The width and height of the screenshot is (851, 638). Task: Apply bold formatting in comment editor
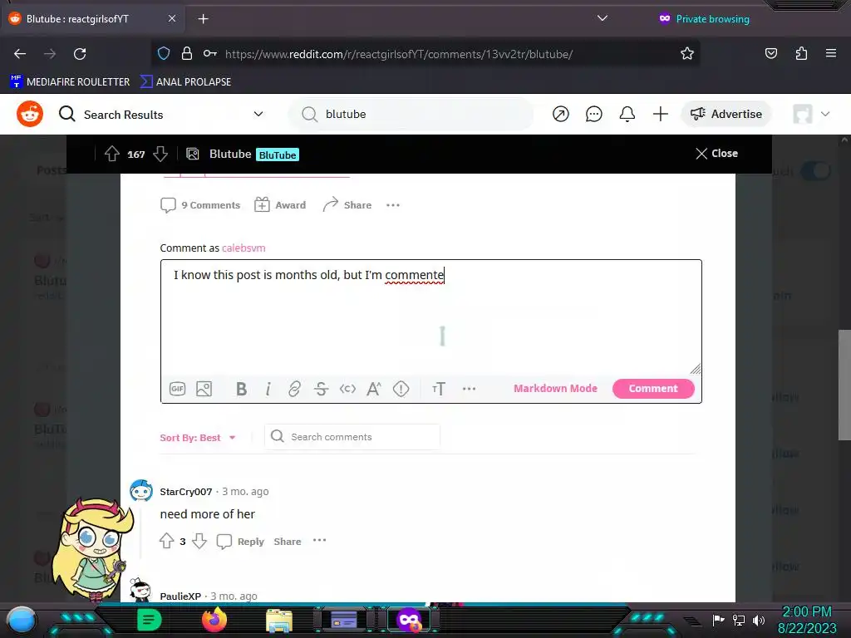pyautogui.click(x=242, y=389)
